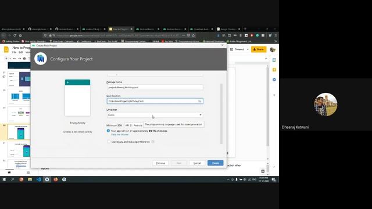Screen dimensions: 372x209
Task: Open Firefox from the taskbar
Action: [x=56, y=179]
